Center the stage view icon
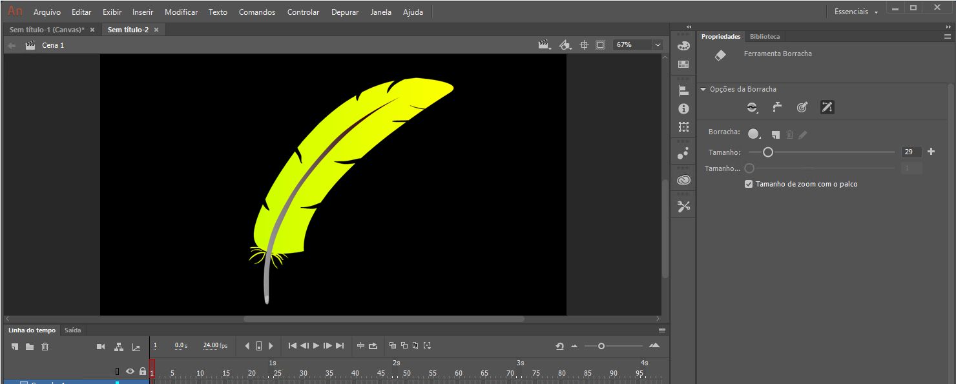 point(584,45)
